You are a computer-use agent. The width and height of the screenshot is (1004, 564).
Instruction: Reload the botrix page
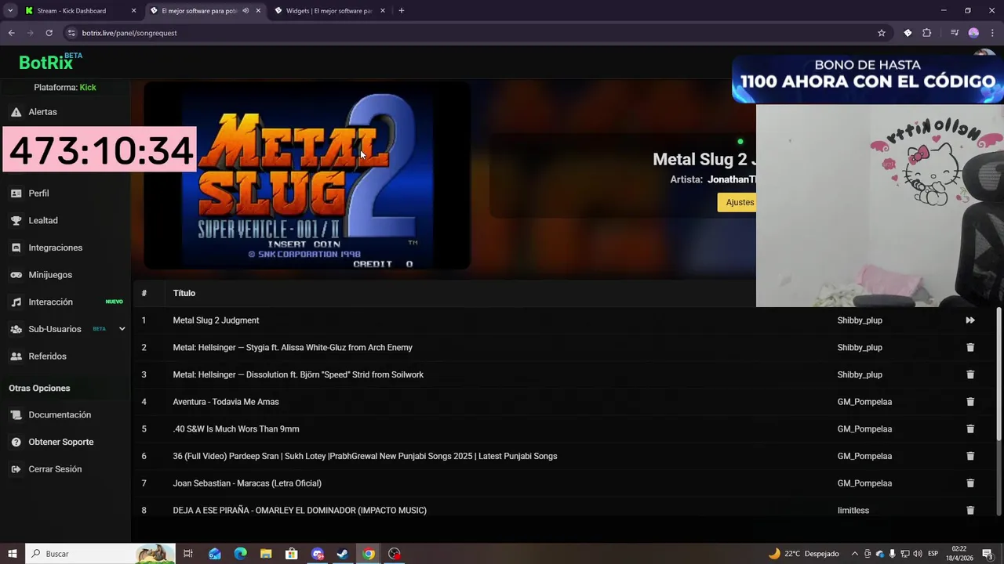[x=49, y=33]
